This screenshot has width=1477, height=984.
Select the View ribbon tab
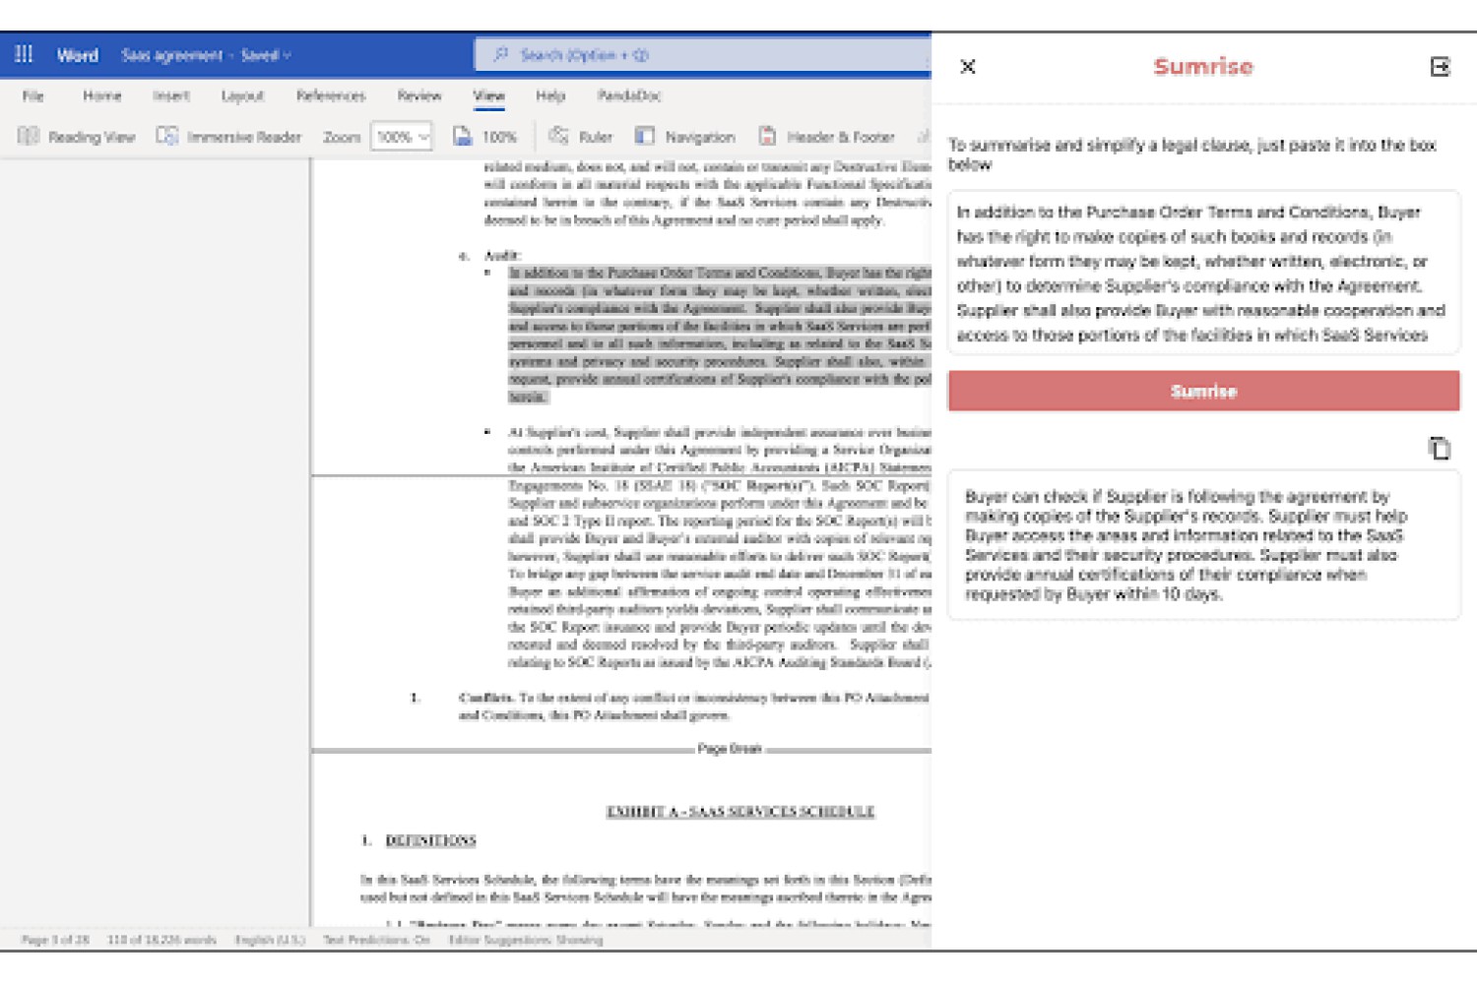coord(488,95)
